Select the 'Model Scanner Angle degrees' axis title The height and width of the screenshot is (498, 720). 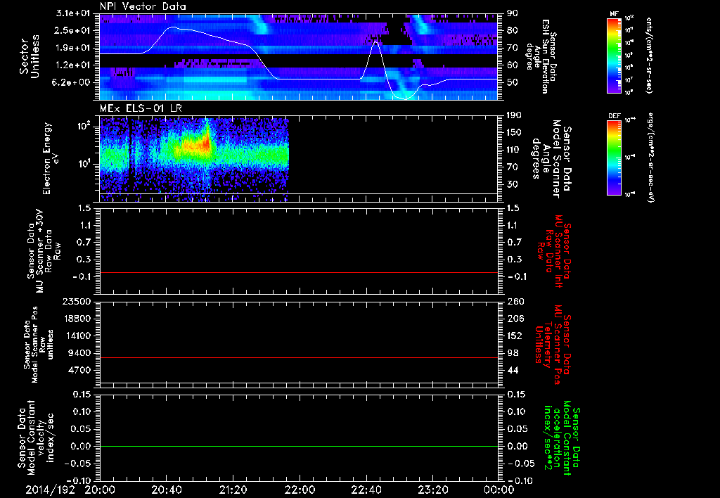[x=551, y=158]
